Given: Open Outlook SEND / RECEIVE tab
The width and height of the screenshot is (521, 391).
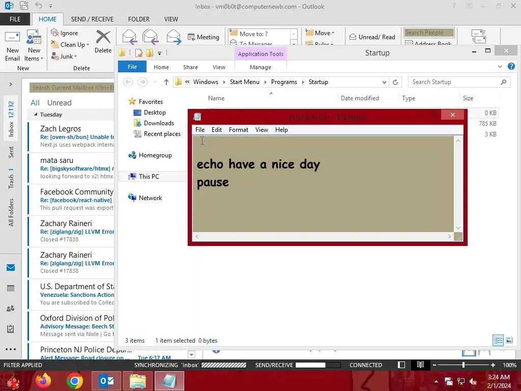Looking at the screenshot, I should 92,19.
